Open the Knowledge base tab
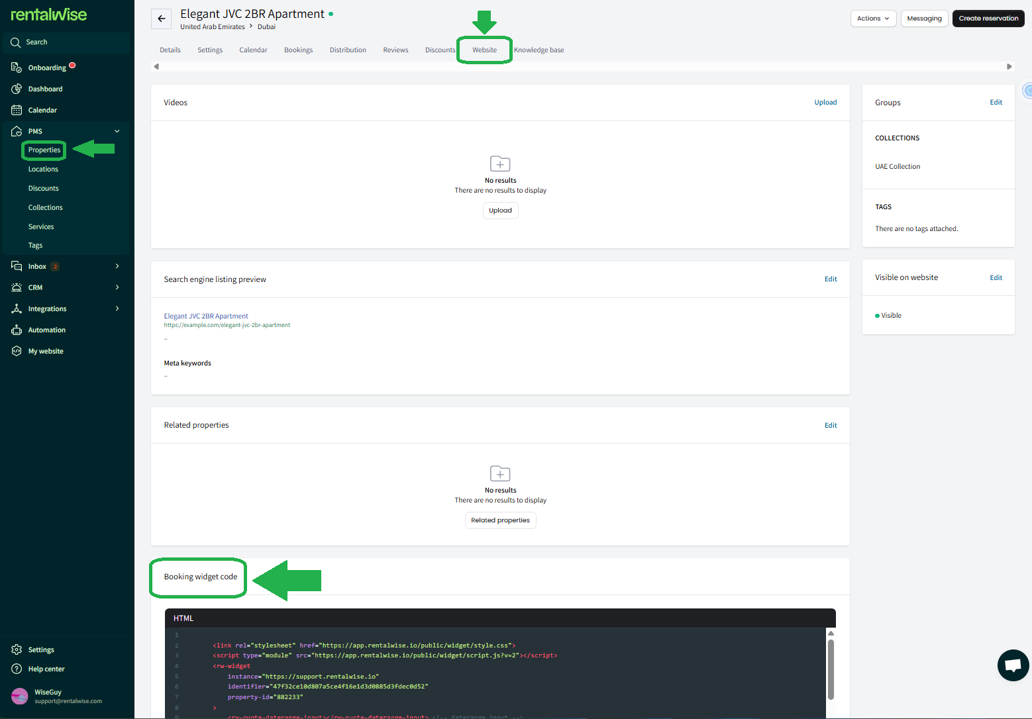1032x719 pixels. [539, 50]
